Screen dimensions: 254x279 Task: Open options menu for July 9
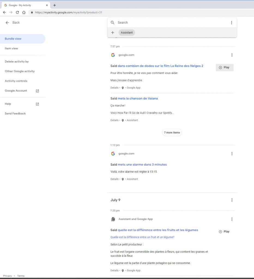pyautogui.click(x=232, y=200)
